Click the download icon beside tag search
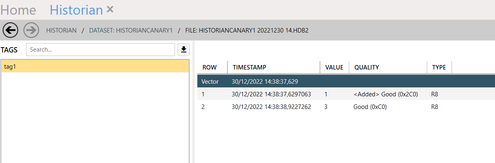495x163 pixels. pyautogui.click(x=184, y=50)
